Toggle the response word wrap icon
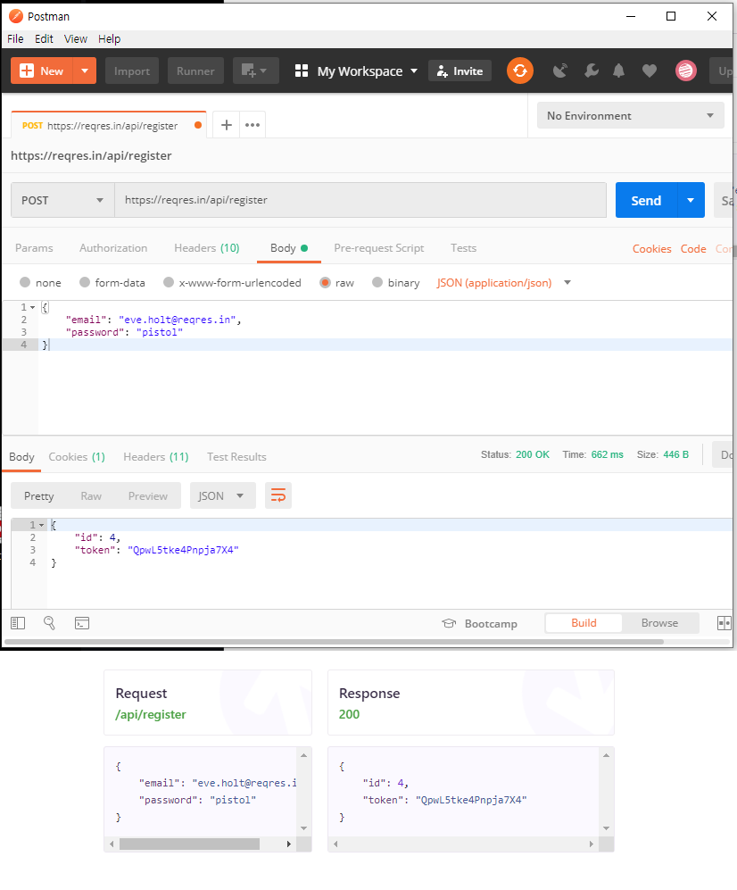The width and height of the screenshot is (737, 890). (278, 495)
